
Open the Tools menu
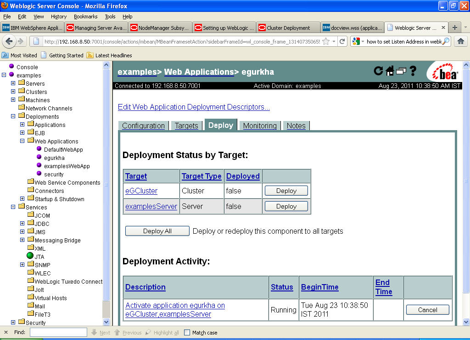[x=110, y=16]
